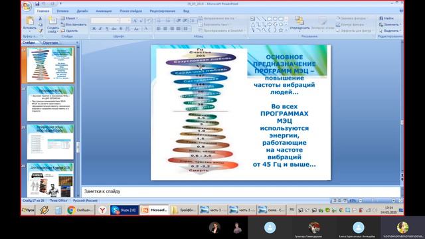This screenshot has width=425, height=239.
Task: Open the font color dropdown
Action: click(x=147, y=29)
